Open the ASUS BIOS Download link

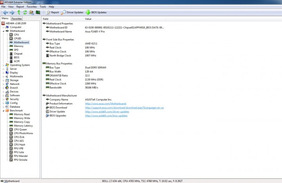click(x=124, y=108)
